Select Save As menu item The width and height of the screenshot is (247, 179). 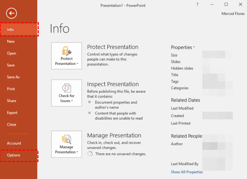click(13, 77)
